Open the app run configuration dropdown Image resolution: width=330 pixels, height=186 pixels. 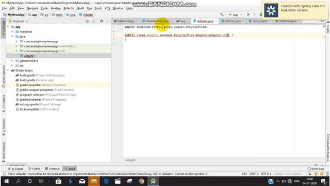[x=235, y=15]
